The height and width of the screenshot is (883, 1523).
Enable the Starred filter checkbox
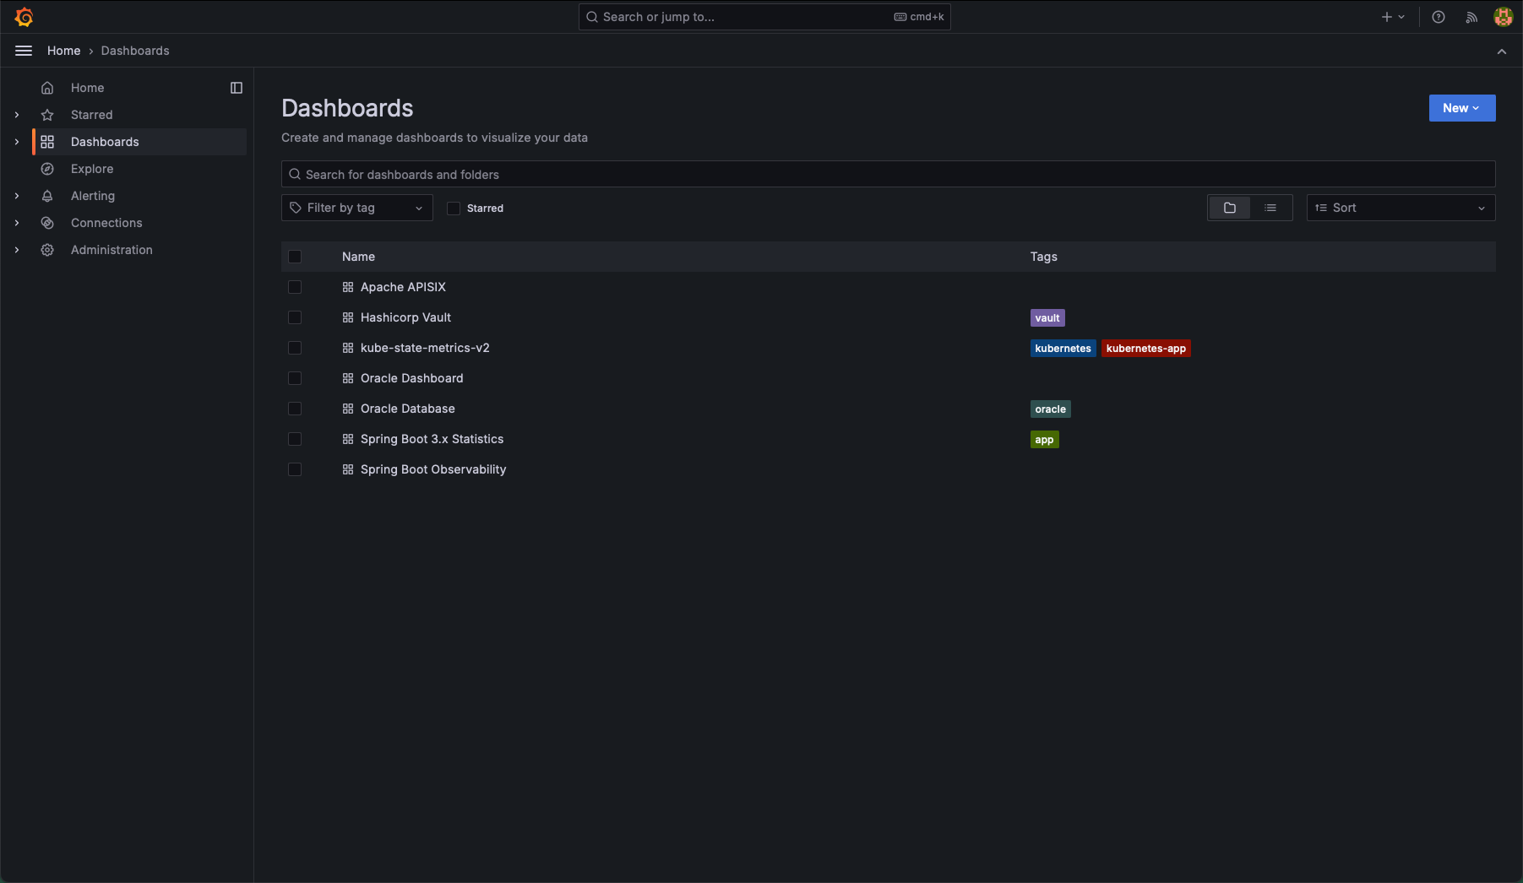(454, 209)
